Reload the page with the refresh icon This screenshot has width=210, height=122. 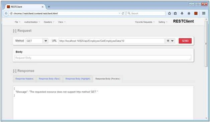pos(123,13)
